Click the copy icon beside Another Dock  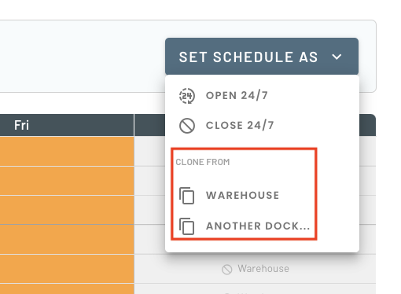tap(187, 226)
